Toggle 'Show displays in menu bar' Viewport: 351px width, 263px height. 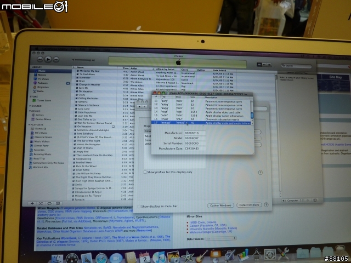(x=139, y=206)
